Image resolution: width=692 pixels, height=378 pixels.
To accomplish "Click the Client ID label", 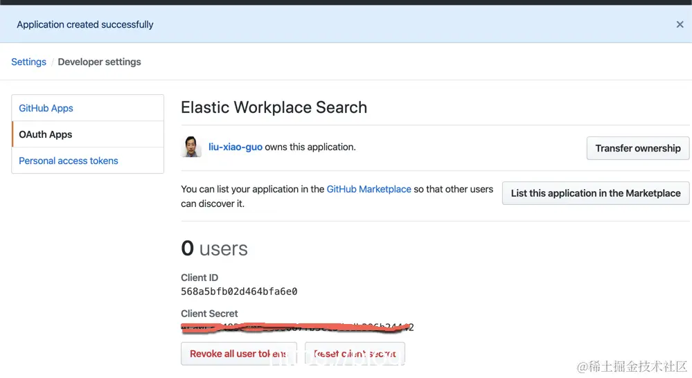I will pyautogui.click(x=199, y=278).
